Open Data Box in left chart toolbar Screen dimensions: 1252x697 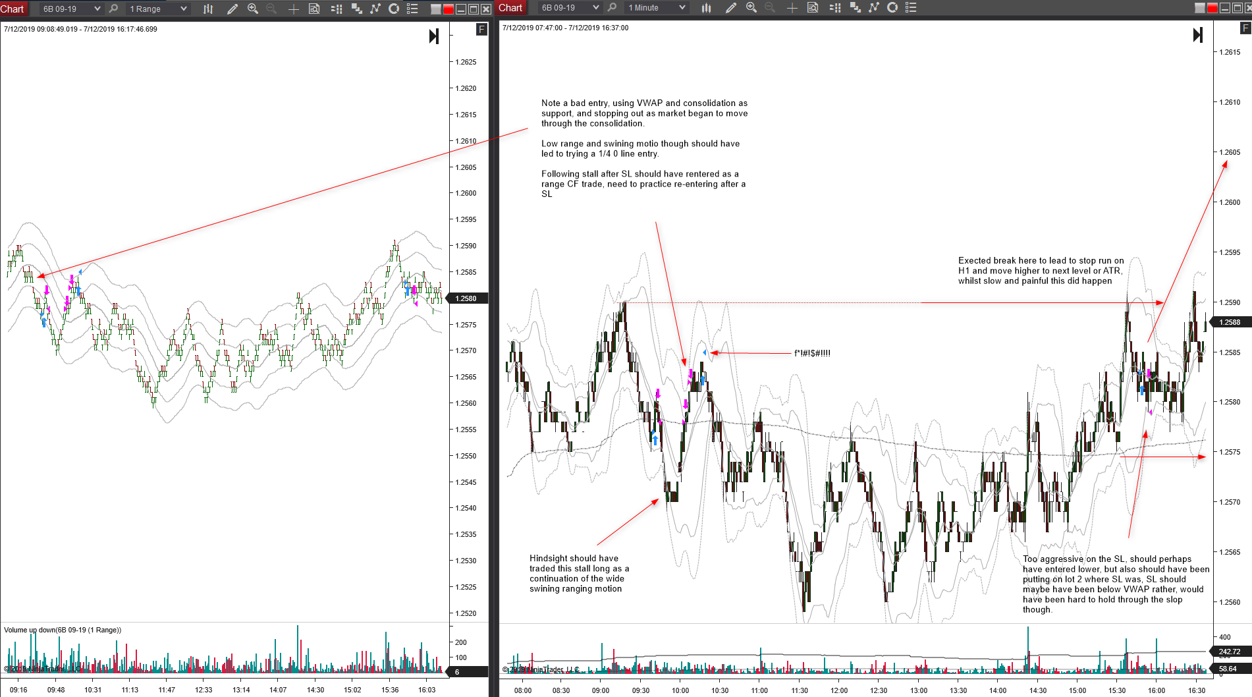click(314, 9)
